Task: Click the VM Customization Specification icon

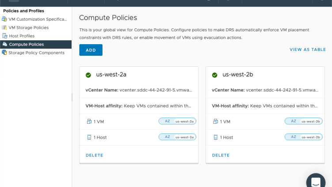Action: point(4,19)
